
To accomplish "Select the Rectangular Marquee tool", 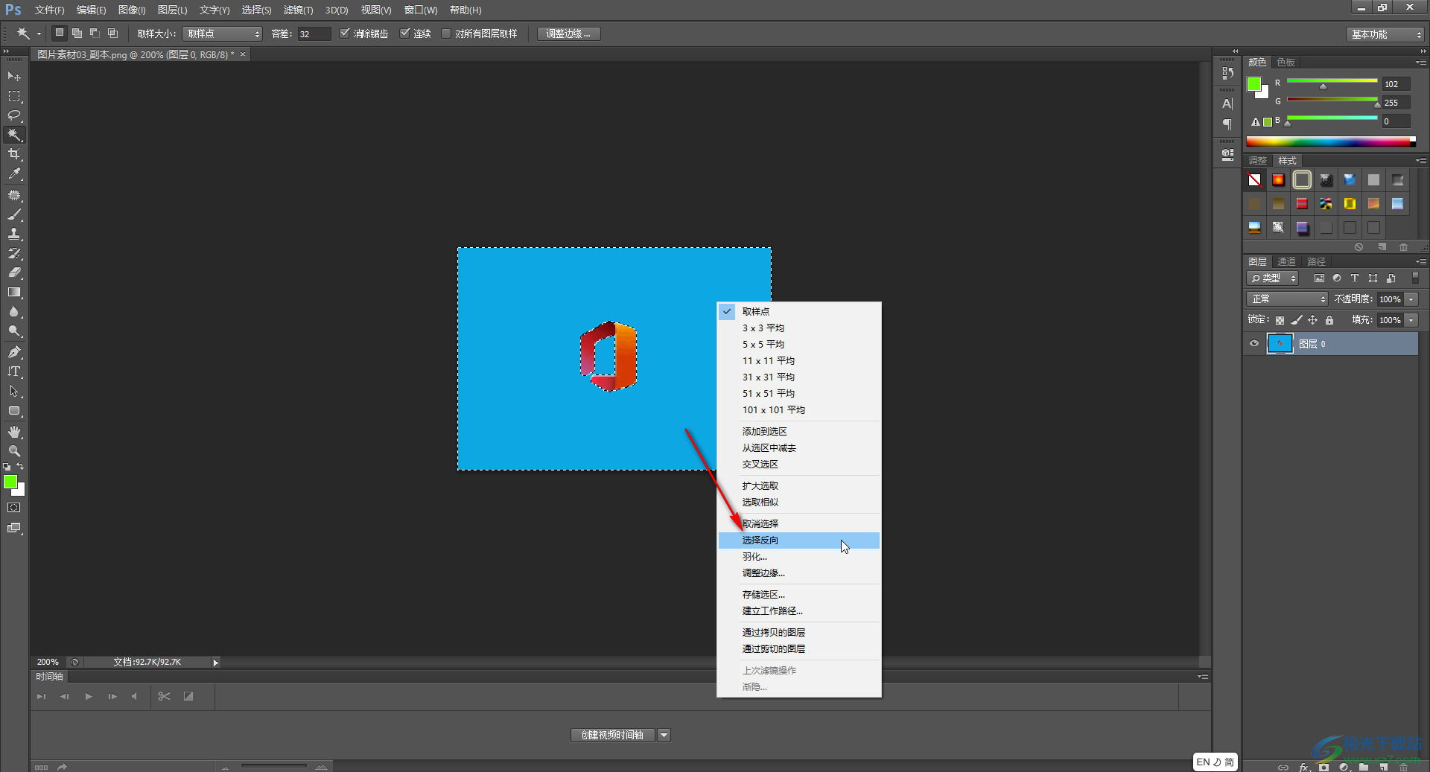I will [14, 96].
